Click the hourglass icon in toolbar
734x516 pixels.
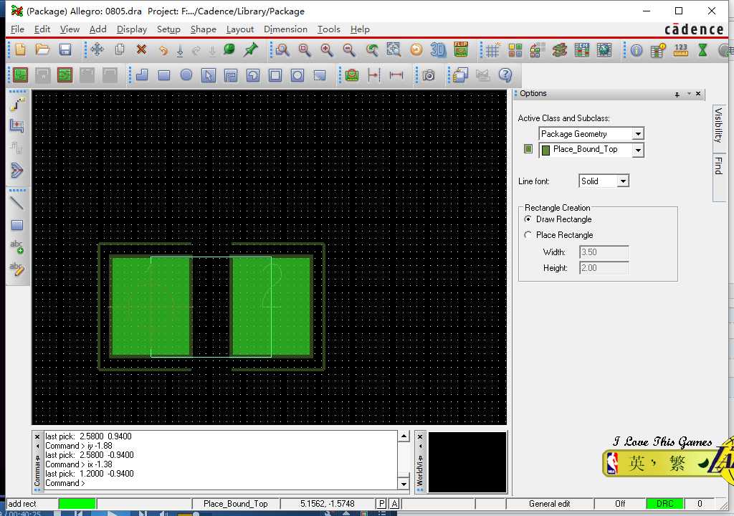[702, 50]
